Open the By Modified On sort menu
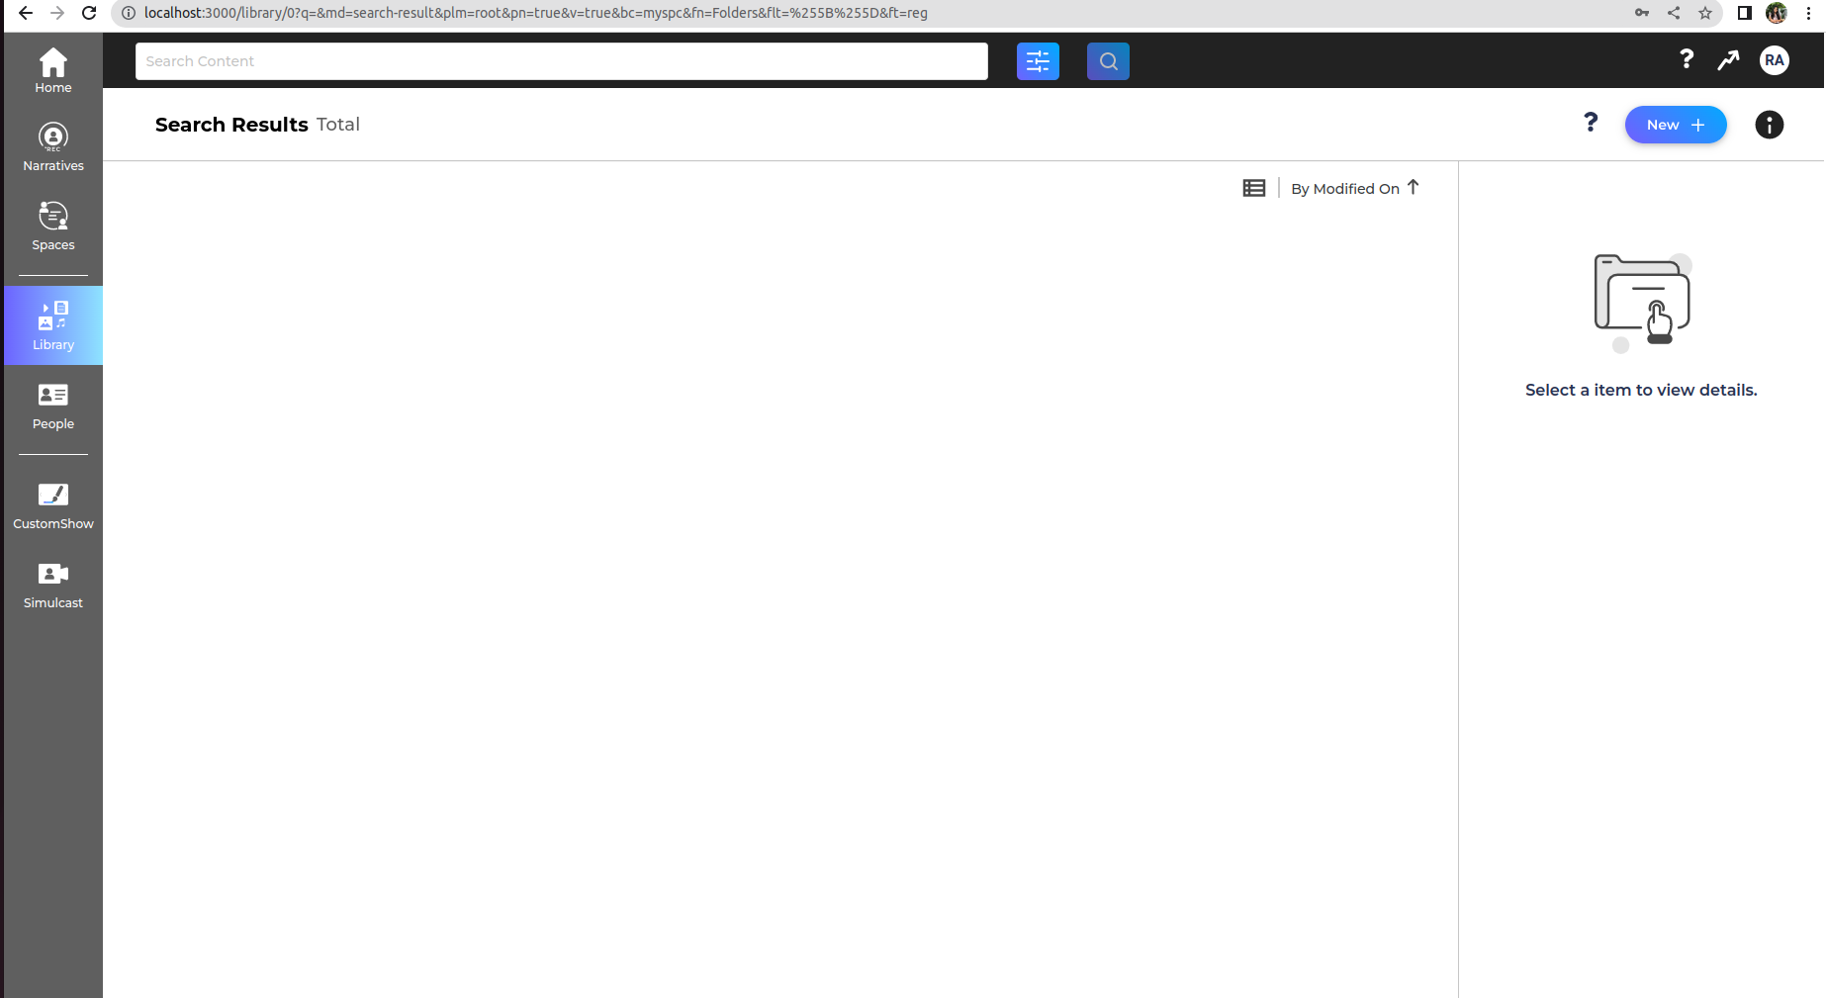The height and width of the screenshot is (998, 1826). pos(1344,189)
